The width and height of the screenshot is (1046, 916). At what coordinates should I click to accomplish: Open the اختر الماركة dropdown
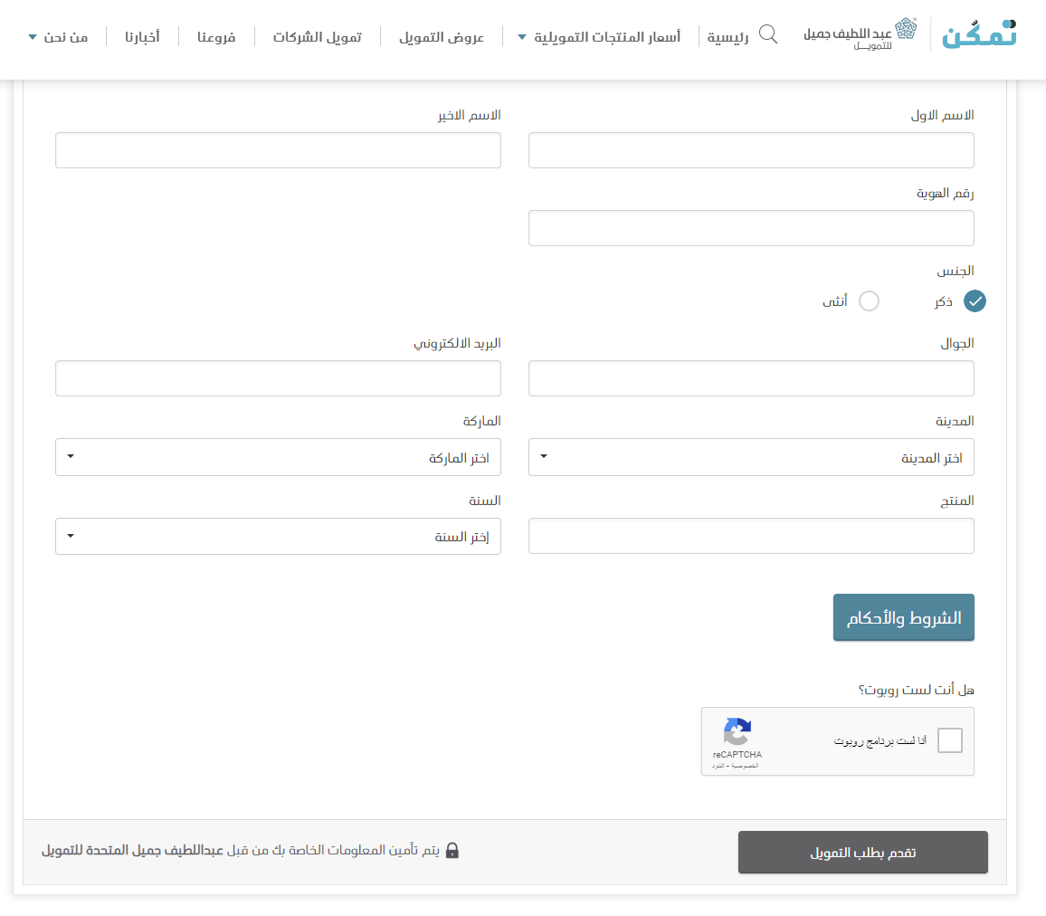pos(278,457)
